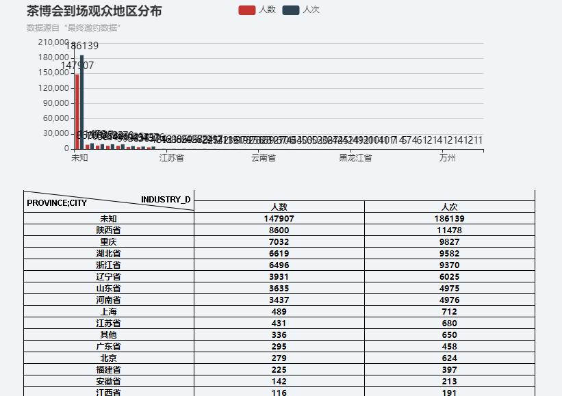Viewport: 562px width, 396px height.
Task: Click the 11478 cell for 陕西省
Action: click(450, 230)
